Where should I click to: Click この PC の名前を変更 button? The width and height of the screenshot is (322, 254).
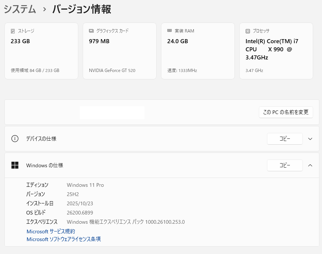(286, 112)
